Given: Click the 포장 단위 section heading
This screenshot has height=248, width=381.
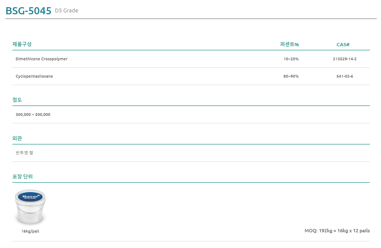Looking at the screenshot, I should (x=23, y=176).
